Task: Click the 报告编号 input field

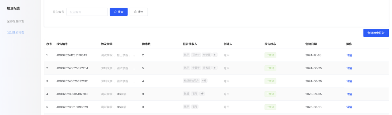Action: point(87,12)
